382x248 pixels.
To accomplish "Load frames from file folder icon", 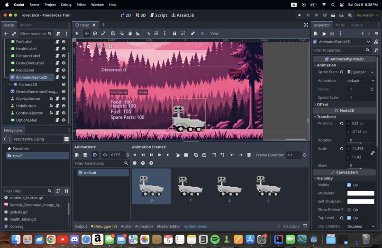I will pyautogui.click(x=178, y=155).
